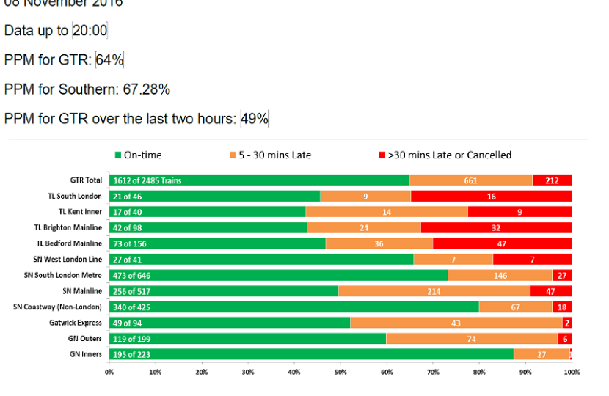This screenshot has width=609, height=396.
Task: Click the TL South London row label
Action: (75, 196)
